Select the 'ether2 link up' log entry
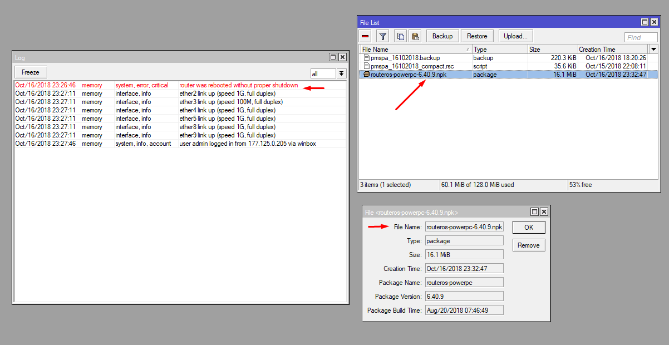669x345 pixels. point(180,93)
